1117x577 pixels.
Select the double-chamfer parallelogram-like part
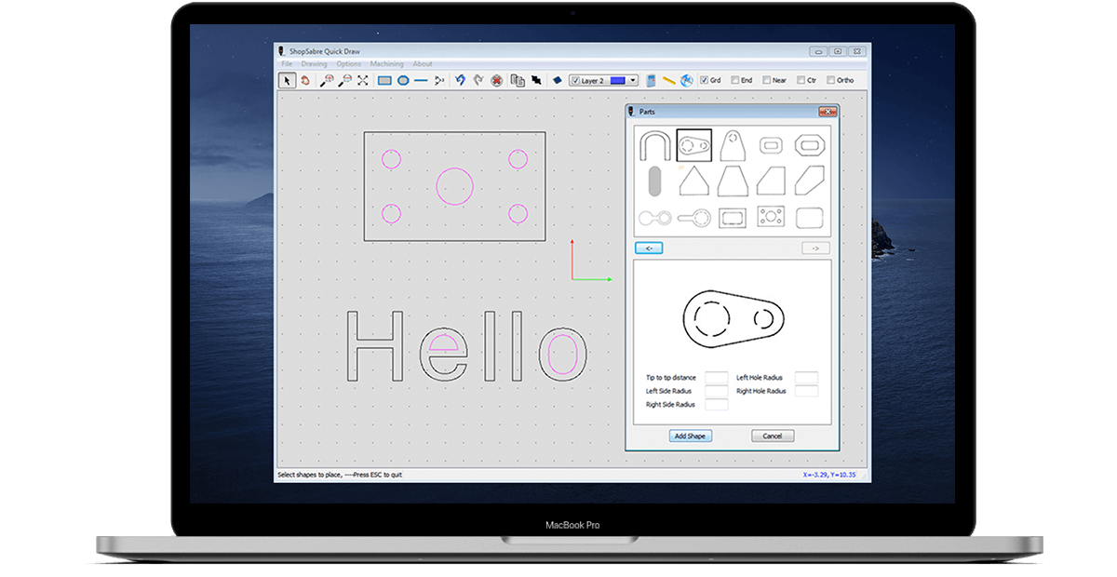click(x=810, y=181)
